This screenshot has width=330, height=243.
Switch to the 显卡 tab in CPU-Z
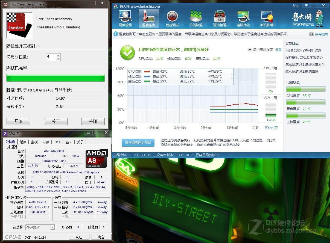point(69,142)
